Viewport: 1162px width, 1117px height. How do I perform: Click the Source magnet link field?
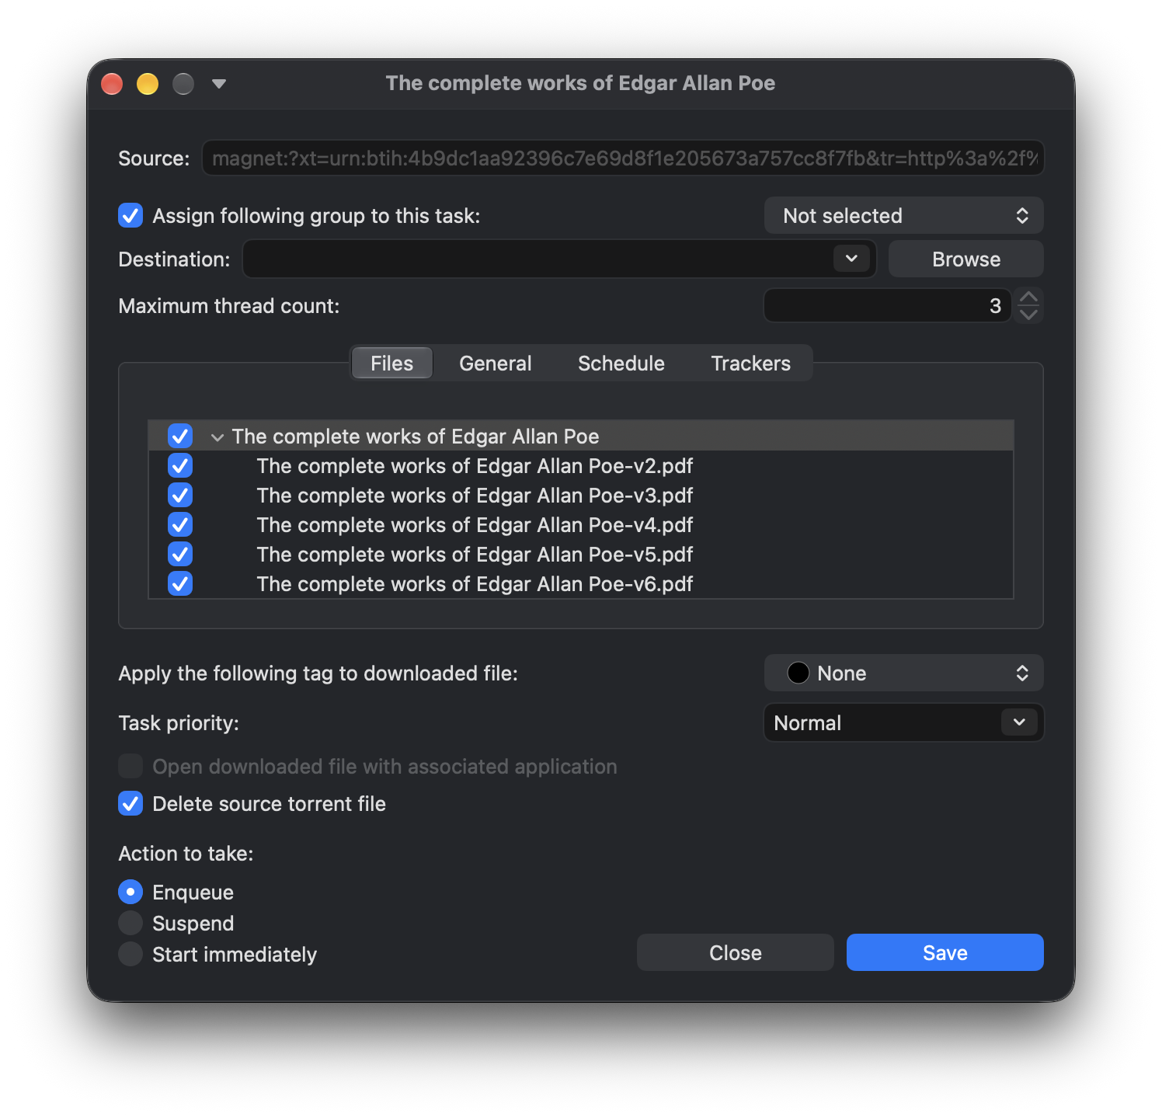pos(623,158)
